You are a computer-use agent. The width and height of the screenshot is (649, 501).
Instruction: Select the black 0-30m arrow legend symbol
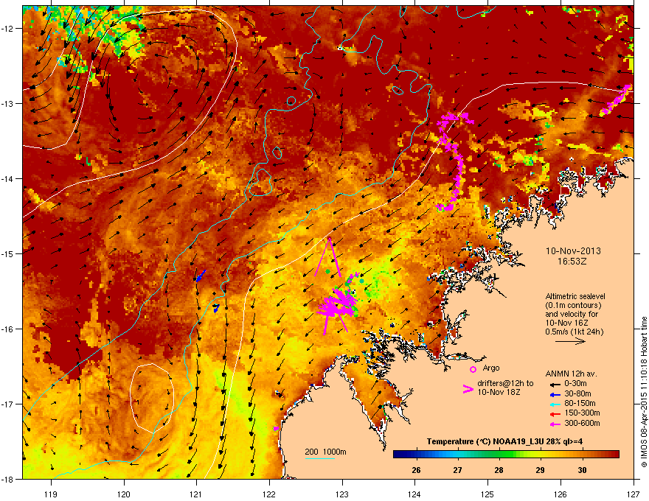click(x=555, y=385)
